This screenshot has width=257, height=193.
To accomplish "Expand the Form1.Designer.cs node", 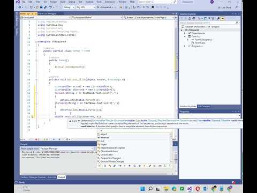I will (188, 40).
